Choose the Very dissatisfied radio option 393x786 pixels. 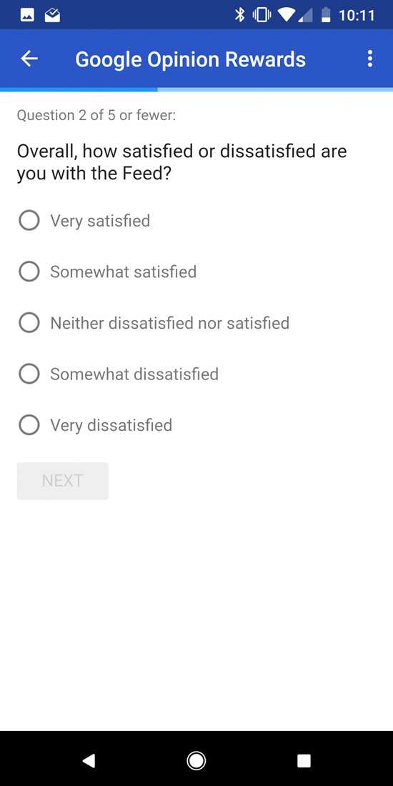click(29, 425)
